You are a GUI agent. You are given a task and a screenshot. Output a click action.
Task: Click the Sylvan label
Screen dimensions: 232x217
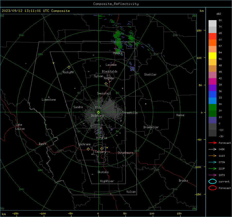(x=98, y=76)
